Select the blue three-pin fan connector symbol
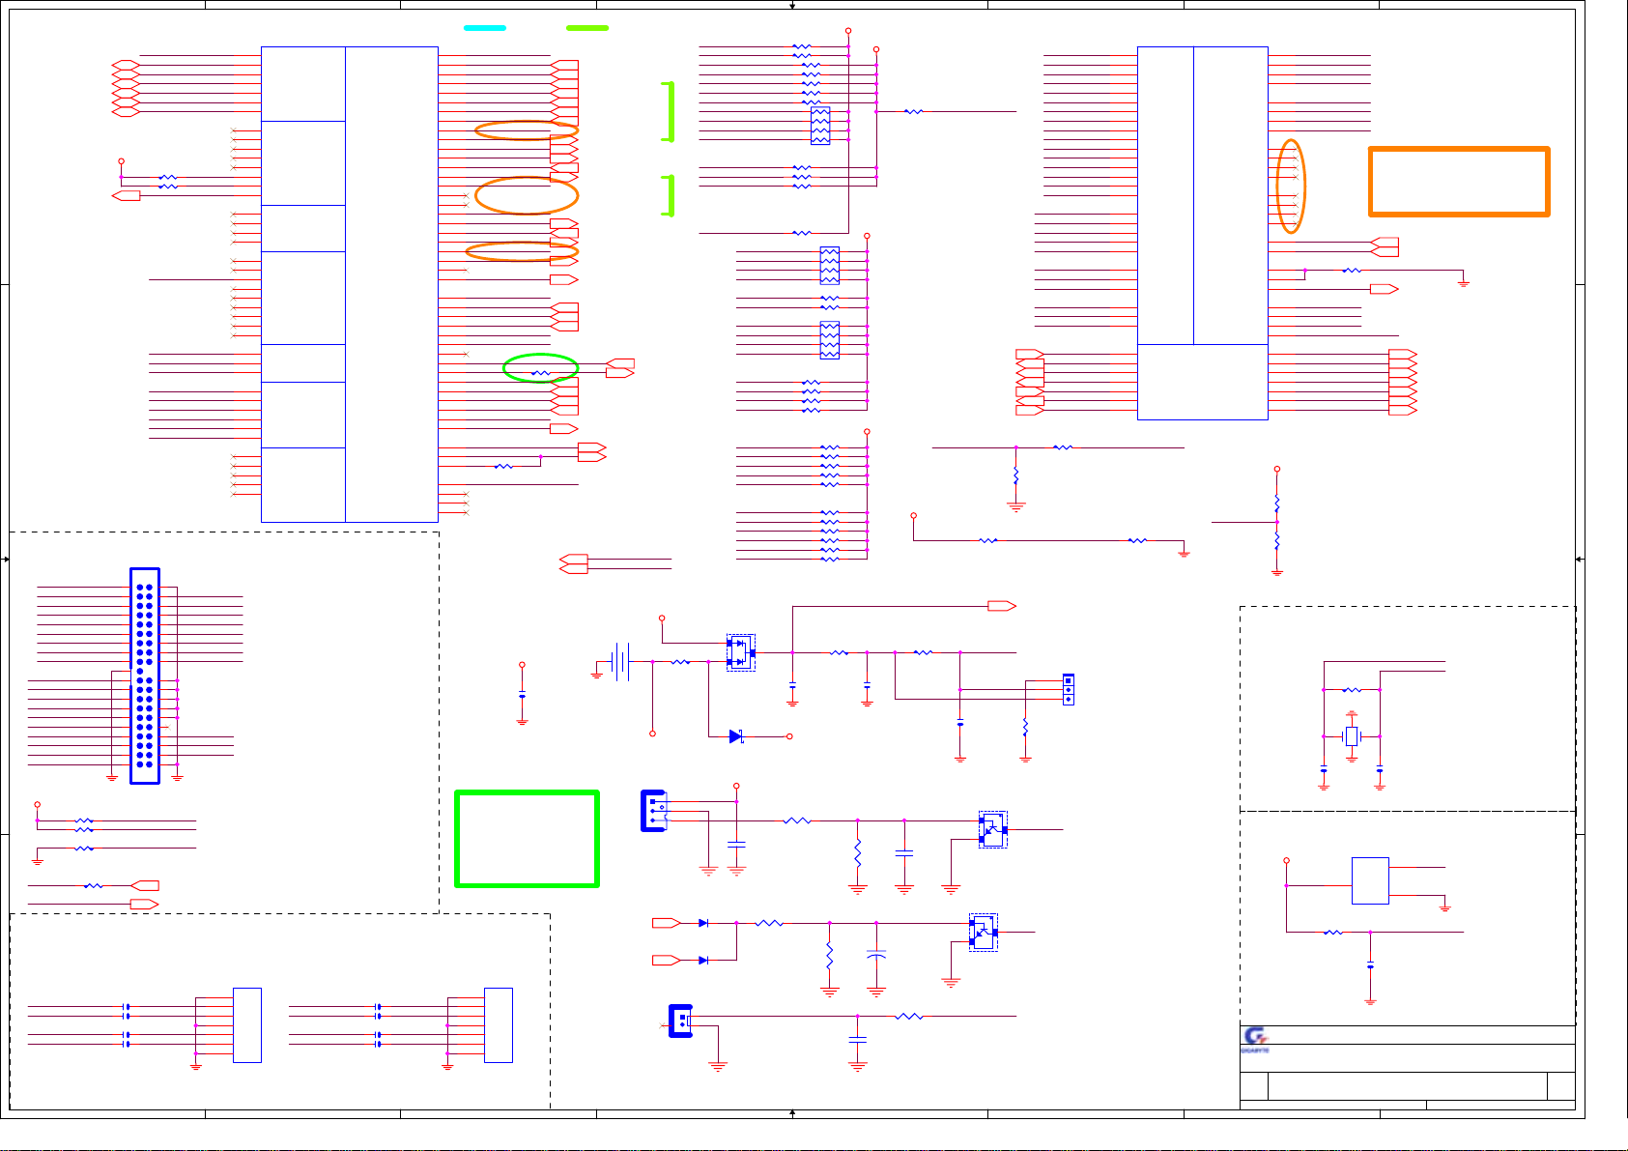1628x1151 pixels. (x=654, y=811)
